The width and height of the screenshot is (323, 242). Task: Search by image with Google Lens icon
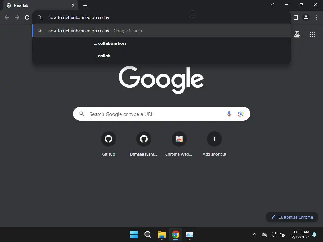(x=241, y=114)
